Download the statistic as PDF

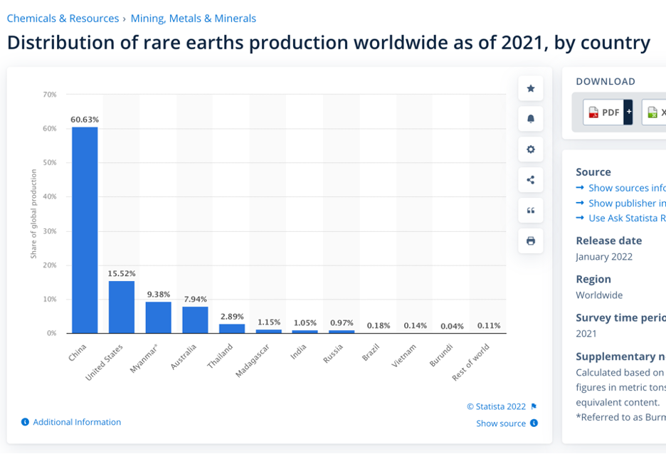(x=603, y=112)
